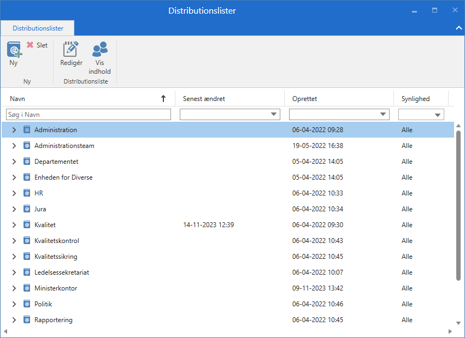Select the Departementet list name
Viewport: 465px width, 338px height.
[x=56, y=162]
